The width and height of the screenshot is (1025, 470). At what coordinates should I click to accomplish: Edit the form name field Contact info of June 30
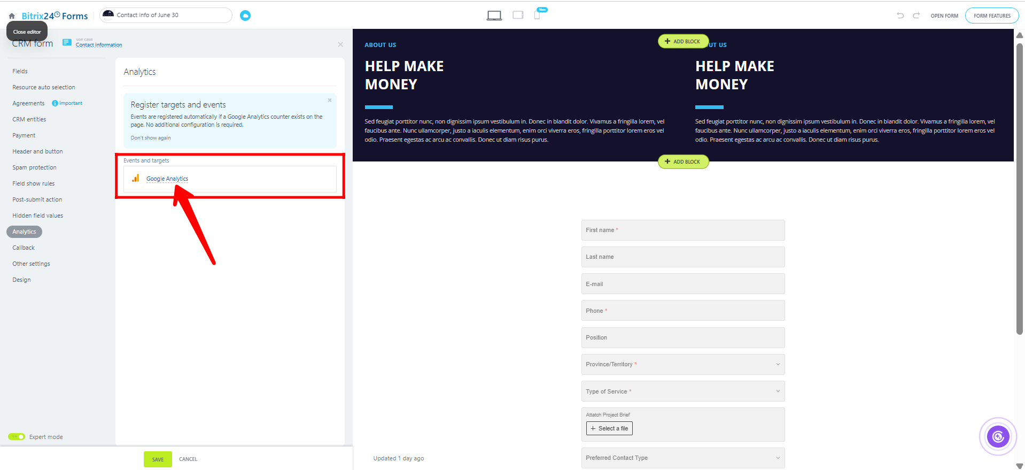point(166,15)
